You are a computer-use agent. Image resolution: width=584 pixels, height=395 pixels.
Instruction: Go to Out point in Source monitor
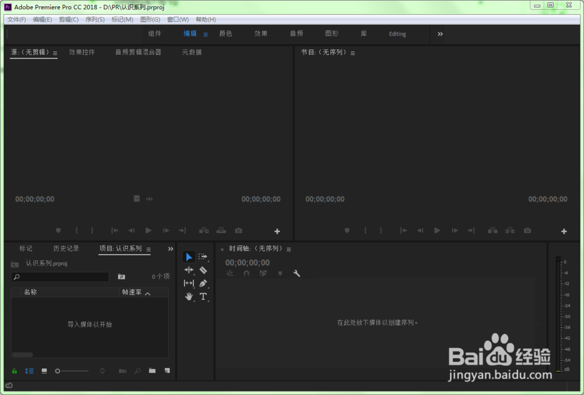click(x=182, y=230)
